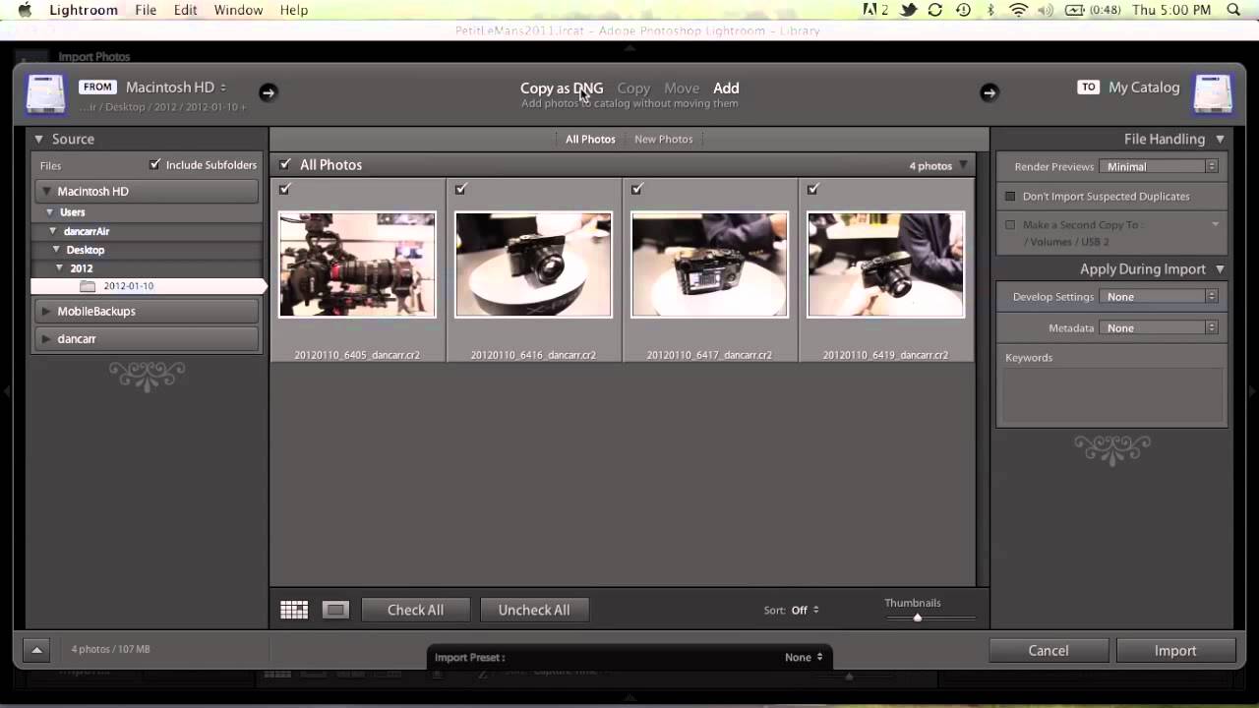
Task: Click the Uncheck All button
Action: click(534, 611)
